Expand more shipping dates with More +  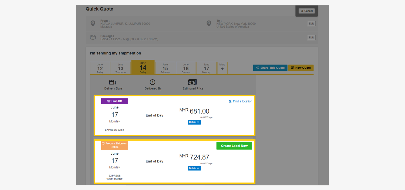coord(222,68)
